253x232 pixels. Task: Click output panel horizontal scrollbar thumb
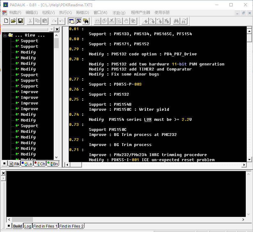(x=22, y=219)
